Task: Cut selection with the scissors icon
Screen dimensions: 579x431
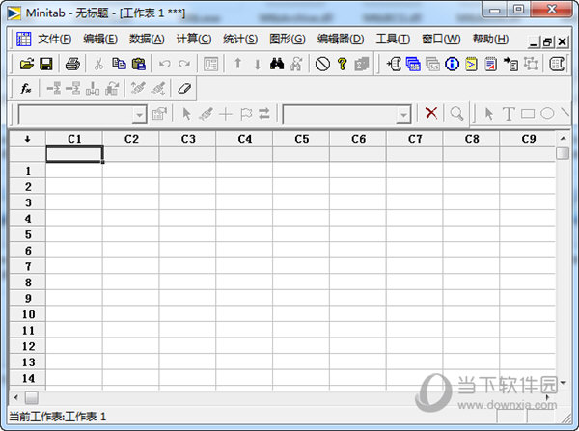Action: click(x=98, y=65)
